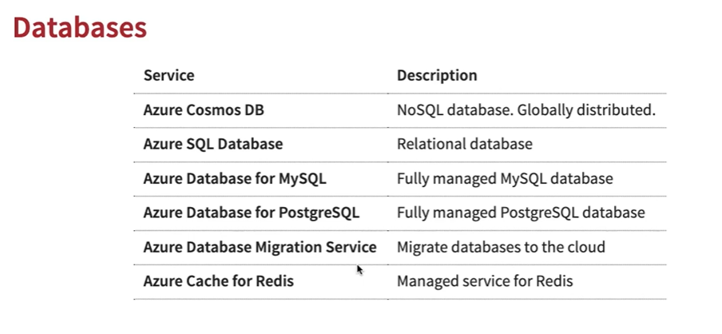This screenshot has width=722, height=334.
Task: Click the Databases slide heading
Action: [80, 27]
